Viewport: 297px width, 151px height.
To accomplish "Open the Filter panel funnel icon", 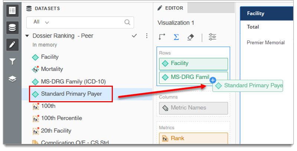I will coord(12,62).
